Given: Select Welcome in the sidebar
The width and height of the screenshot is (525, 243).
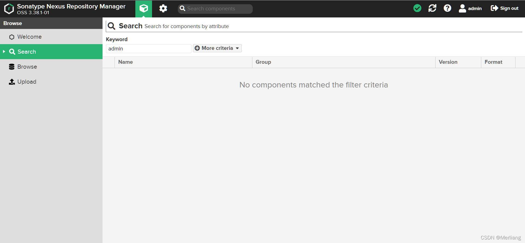Looking at the screenshot, I should pyautogui.click(x=51, y=37).
